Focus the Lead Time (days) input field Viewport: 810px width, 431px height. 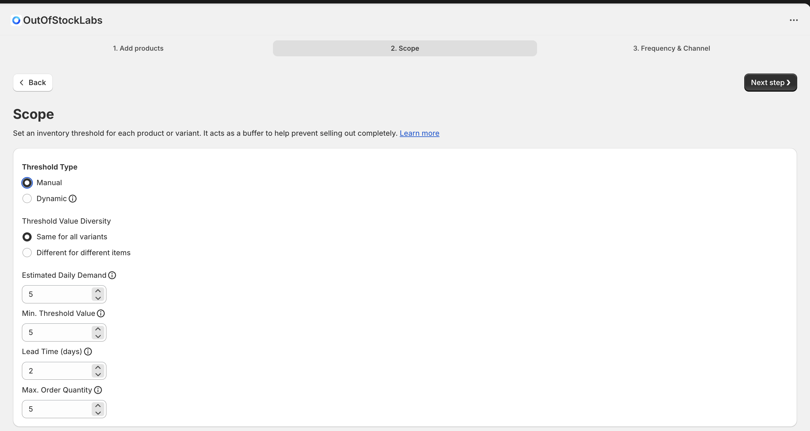(64, 371)
